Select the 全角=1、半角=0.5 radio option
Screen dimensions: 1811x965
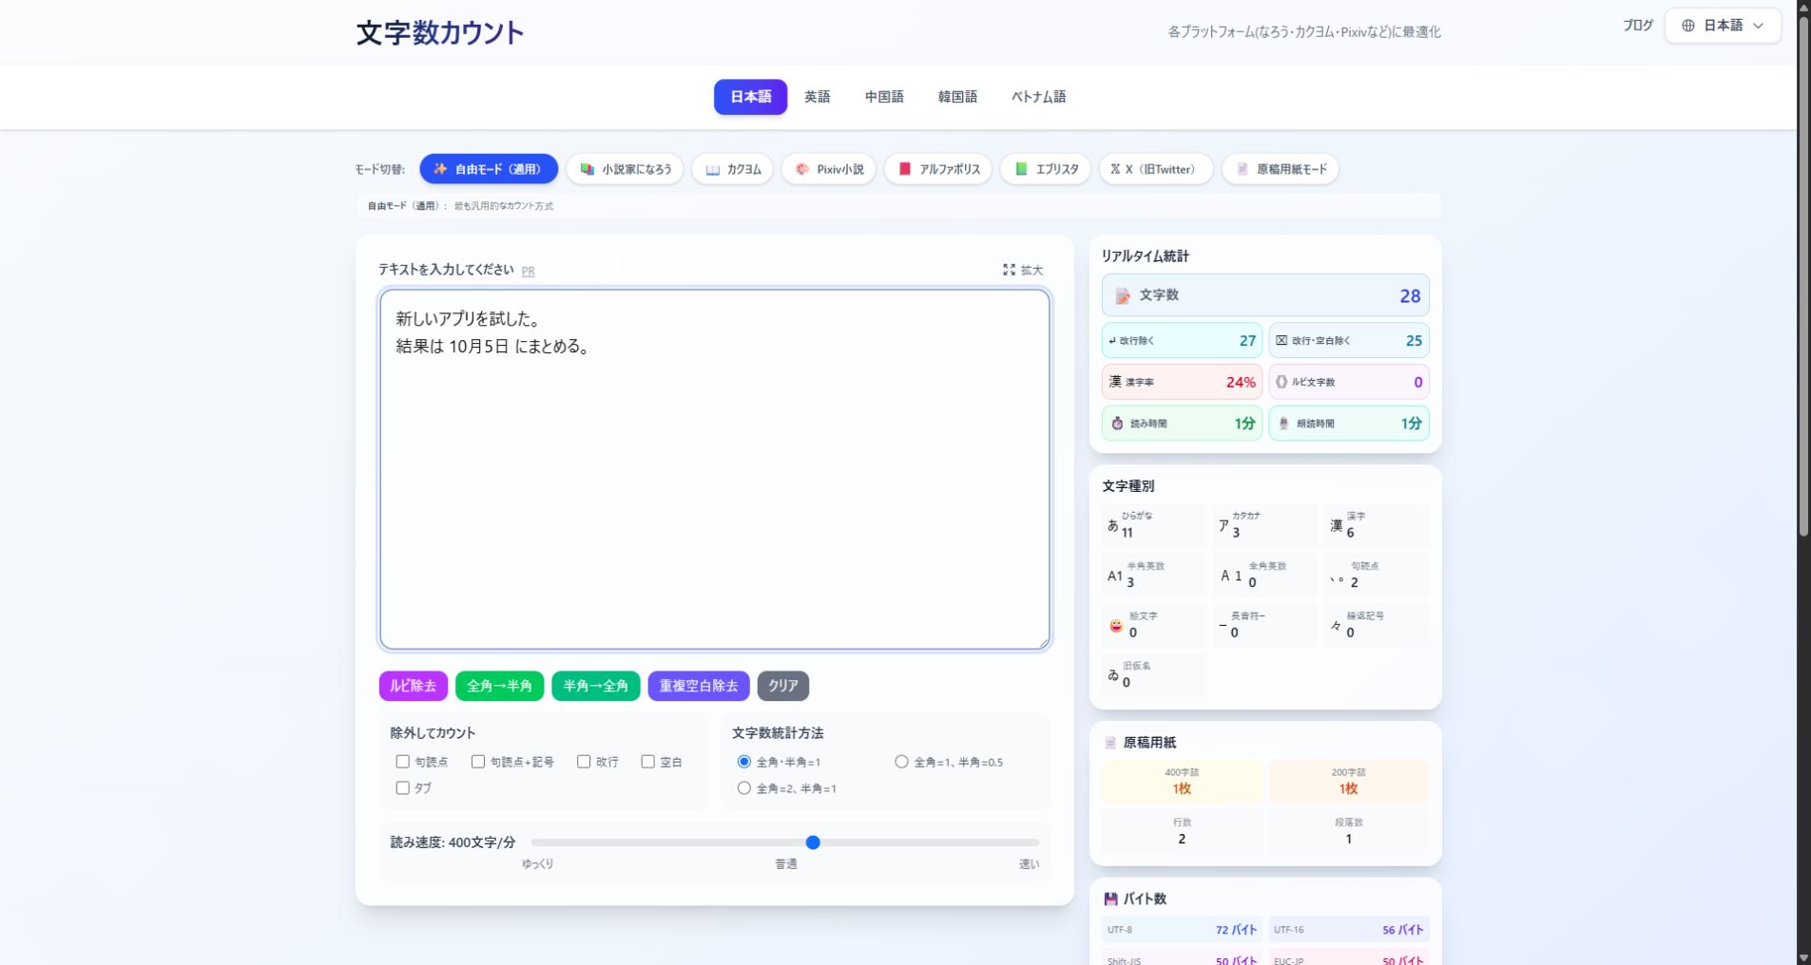[x=901, y=762]
